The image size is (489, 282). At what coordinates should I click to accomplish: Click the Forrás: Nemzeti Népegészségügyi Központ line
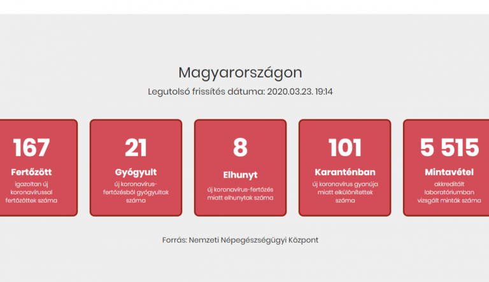pyautogui.click(x=240, y=240)
